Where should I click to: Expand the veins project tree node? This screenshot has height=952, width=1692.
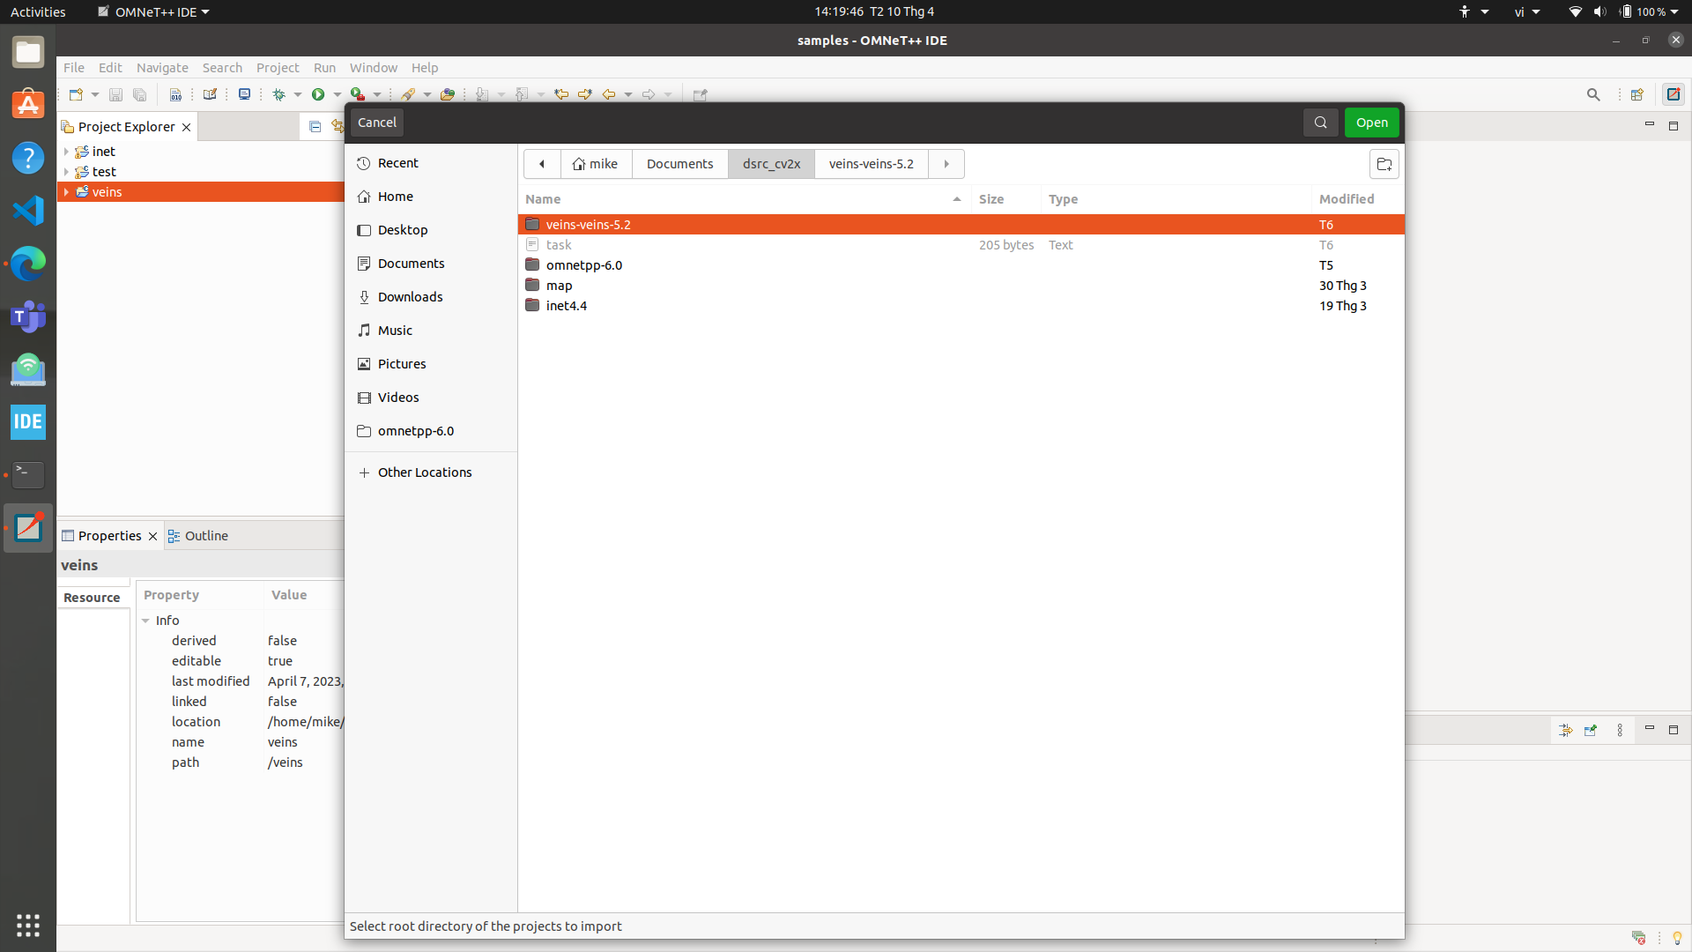[x=66, y=192]
